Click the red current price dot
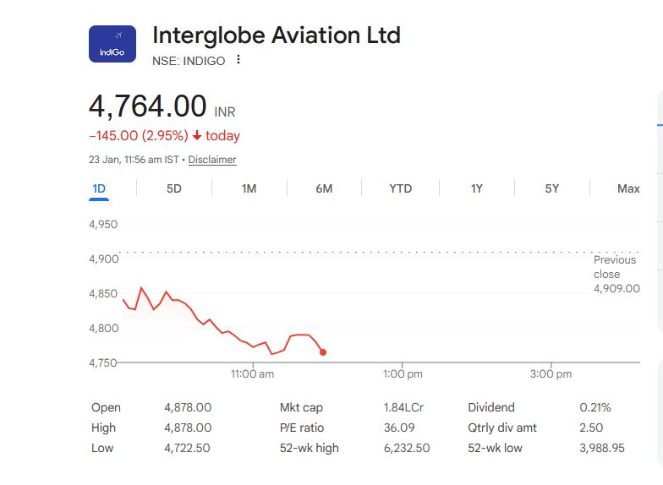This screenshot has width=663, height=485. tap(323, 352)
